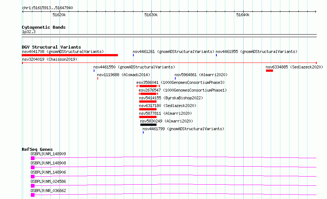Click the RefSeq Genes track heading

pos(37,149)
